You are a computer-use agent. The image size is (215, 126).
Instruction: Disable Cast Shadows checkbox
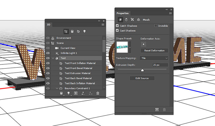click(117, 30)
